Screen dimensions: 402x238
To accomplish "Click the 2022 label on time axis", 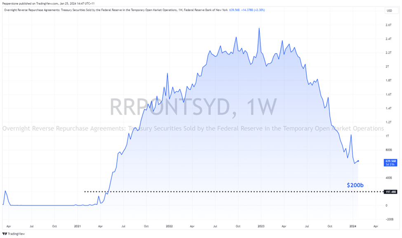I will [169, 226].
